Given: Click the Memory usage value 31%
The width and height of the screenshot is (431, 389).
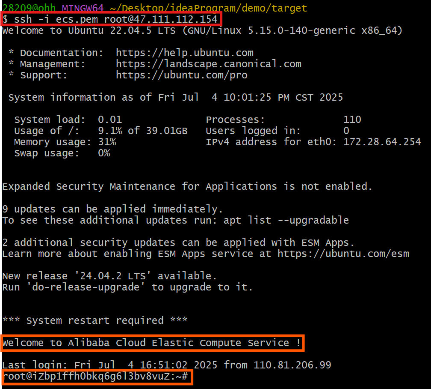Looking at the screenshot, I should click(107, 142).
